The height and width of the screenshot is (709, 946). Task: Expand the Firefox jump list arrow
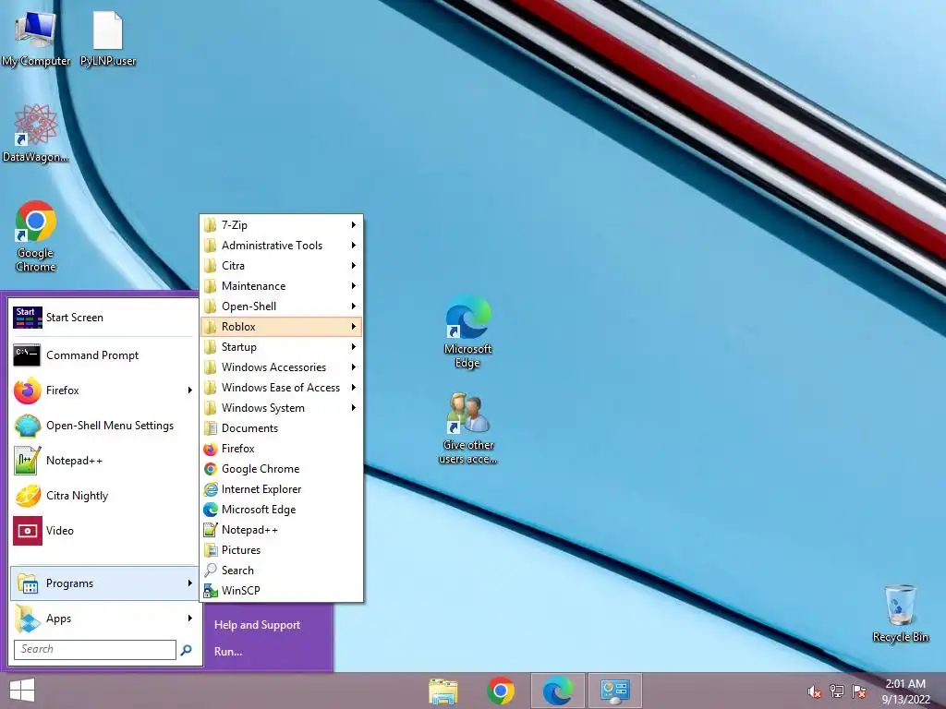190,391
